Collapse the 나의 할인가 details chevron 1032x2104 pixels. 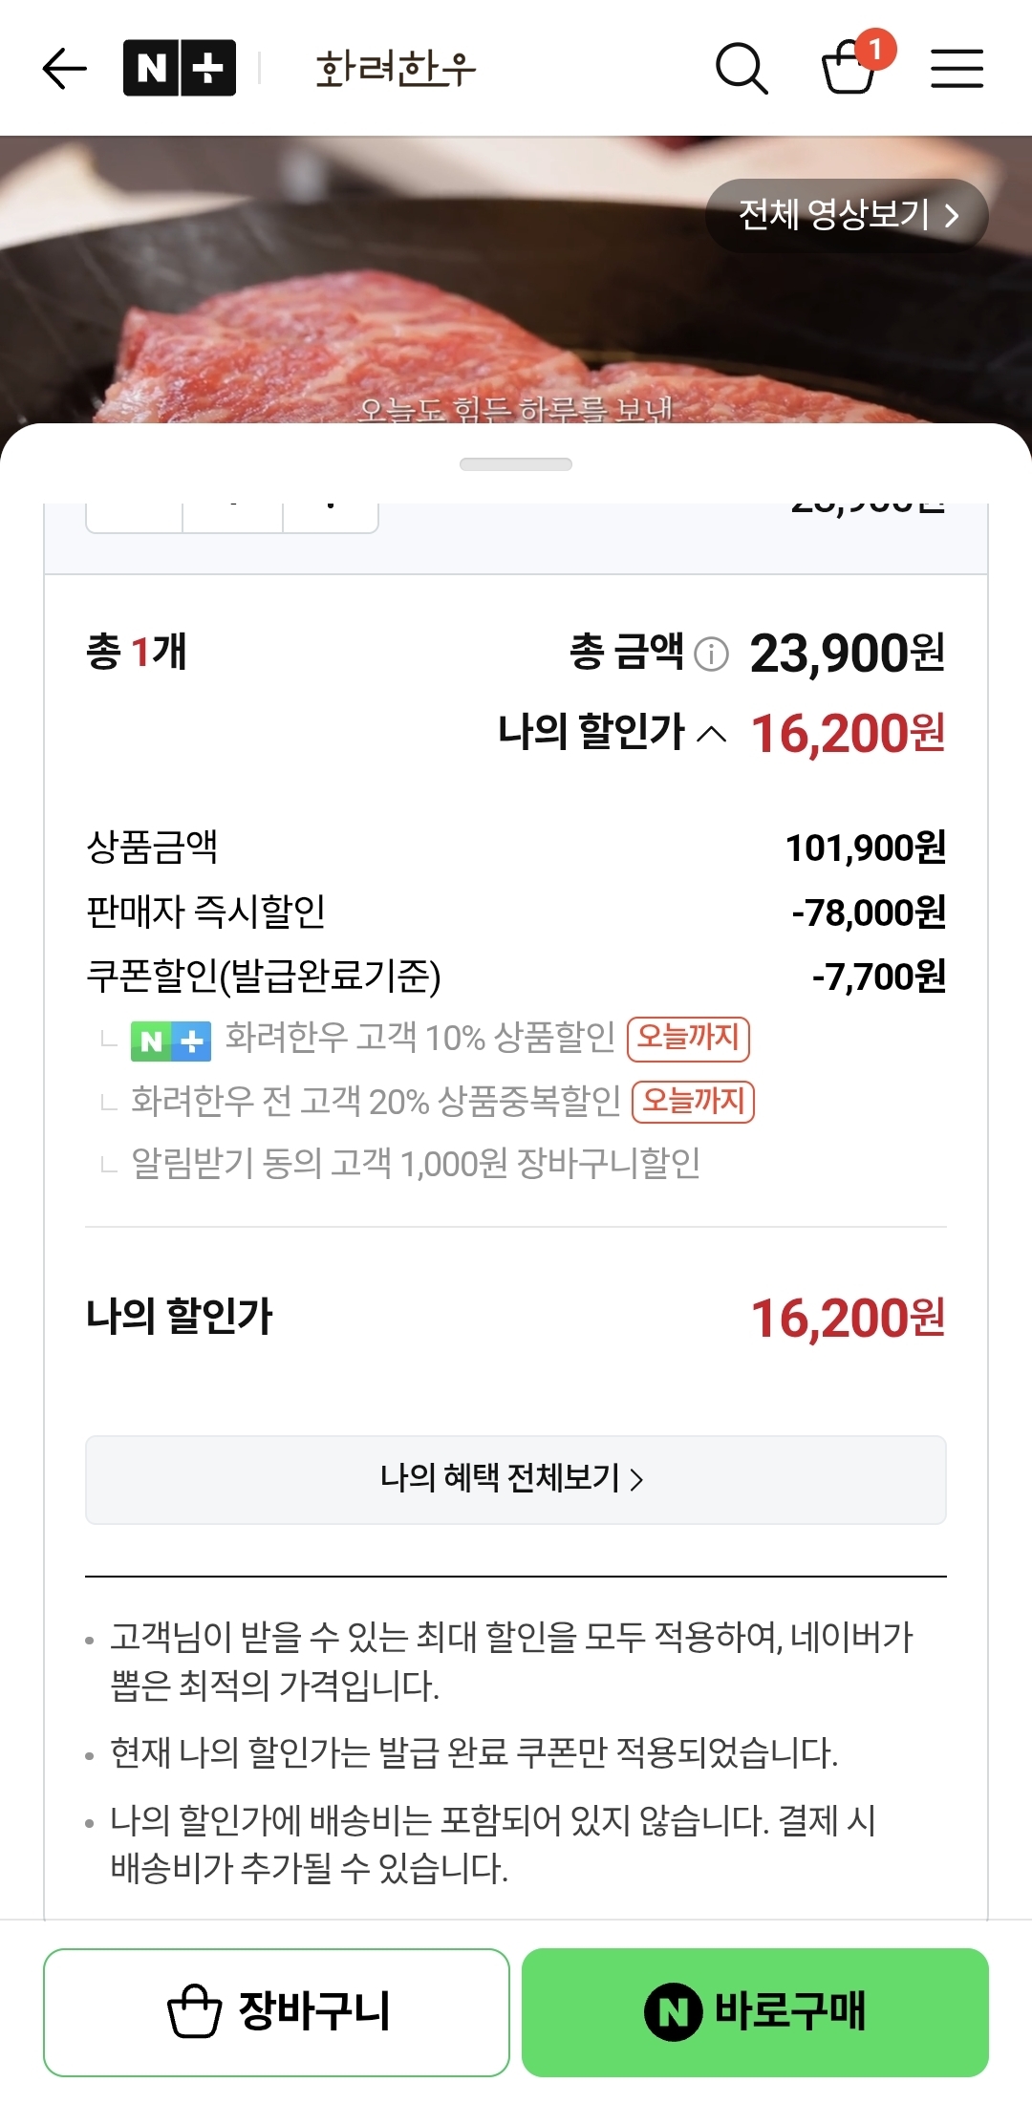[712, 734]
